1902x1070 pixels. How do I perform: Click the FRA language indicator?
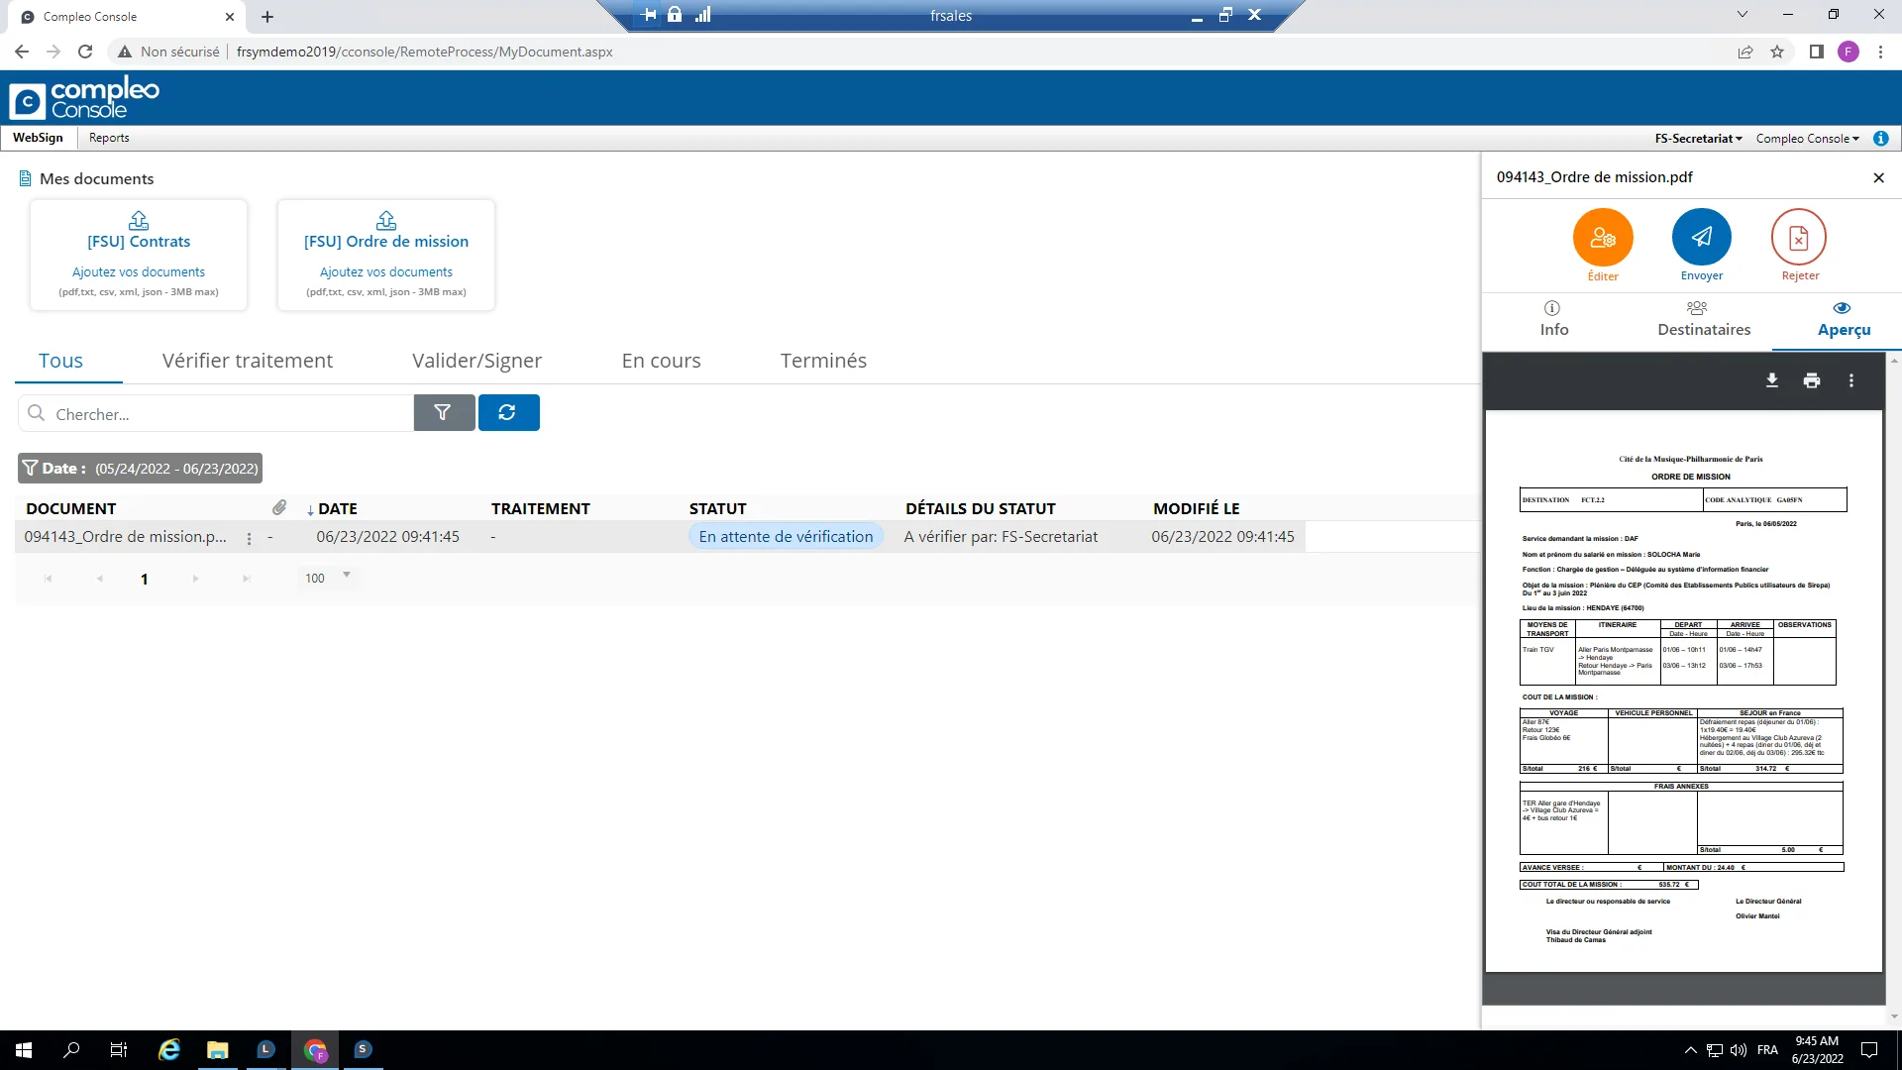pyautogui.click(x=1767, y=1050)
